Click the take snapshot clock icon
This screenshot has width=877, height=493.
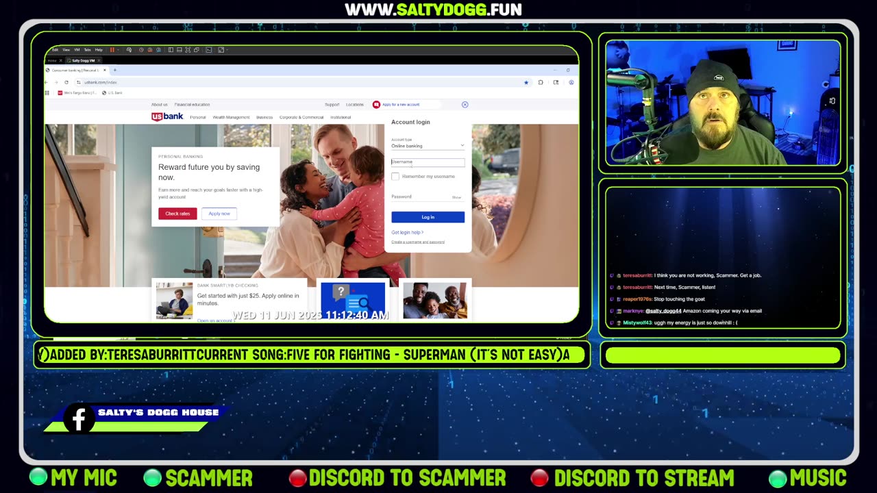(x=141, y=50)
